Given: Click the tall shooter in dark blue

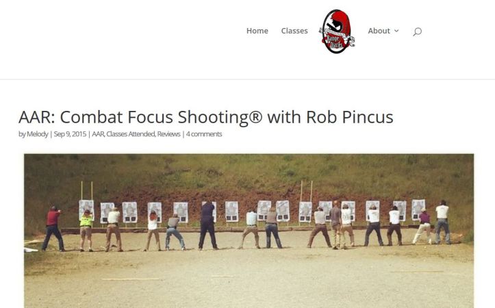Looking at the screenshot, I should [x=207, y=226].
